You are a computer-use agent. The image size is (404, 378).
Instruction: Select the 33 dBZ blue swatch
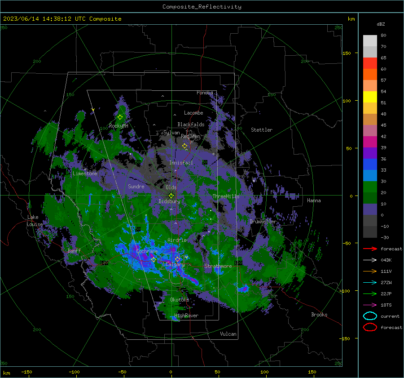[x=370, y=175]
